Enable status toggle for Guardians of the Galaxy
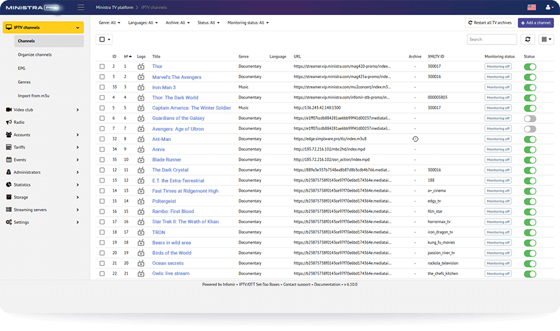Image resolution: width=560 pixels, height=331 pixels. click(530, 119)
